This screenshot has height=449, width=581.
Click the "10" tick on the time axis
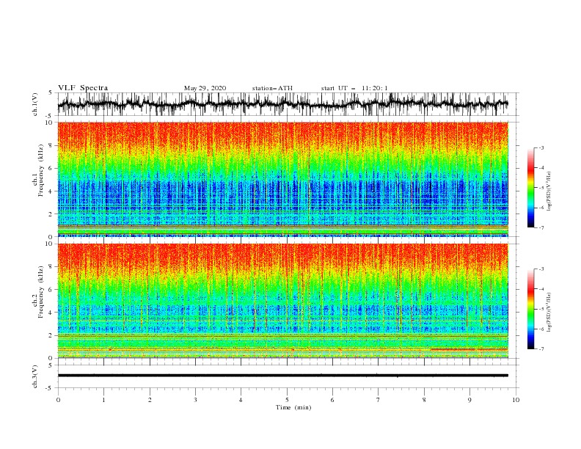516,400
